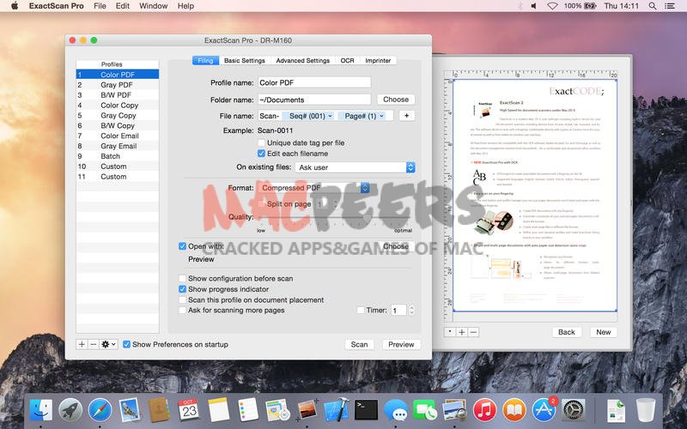This screenshot has width=687, height=429.
Task: Zoom out on the preview window page
Action: click(x=473, y=332)
